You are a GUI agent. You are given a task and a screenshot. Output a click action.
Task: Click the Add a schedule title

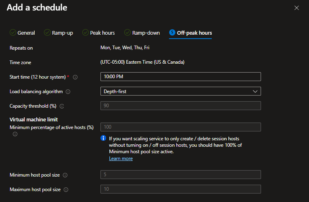(37, 8)
